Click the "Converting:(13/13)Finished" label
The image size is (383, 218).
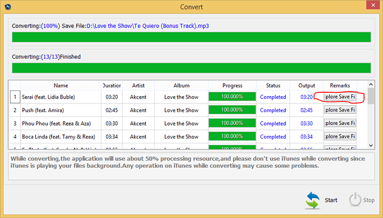(46, 57)
